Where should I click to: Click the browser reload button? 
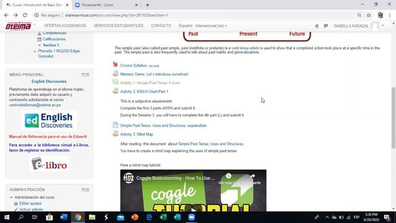pyautogui.click(x=25, y=15)
